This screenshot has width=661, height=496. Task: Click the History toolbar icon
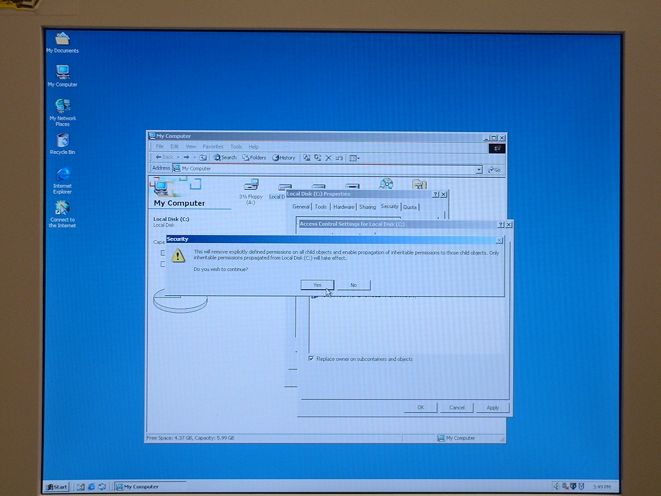click(284, 158)
